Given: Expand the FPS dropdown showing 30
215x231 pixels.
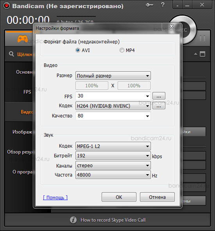Looking at the screenshot, I should click(x=113, y=96).
